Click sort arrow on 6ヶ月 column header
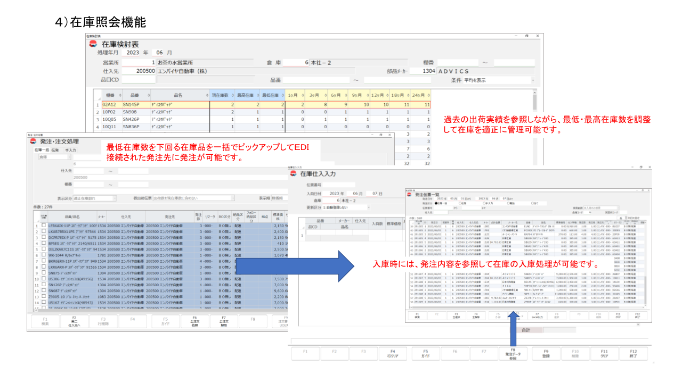 [346, 95]
